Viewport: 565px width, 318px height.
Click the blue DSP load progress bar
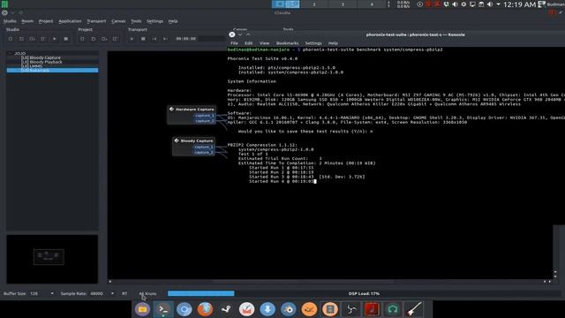click(201, 293)
